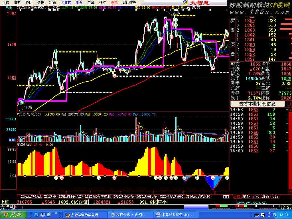Click the VOL(3,5,40,60) indicator title
This screenshot has height=219, width=292.
(29, 114)
